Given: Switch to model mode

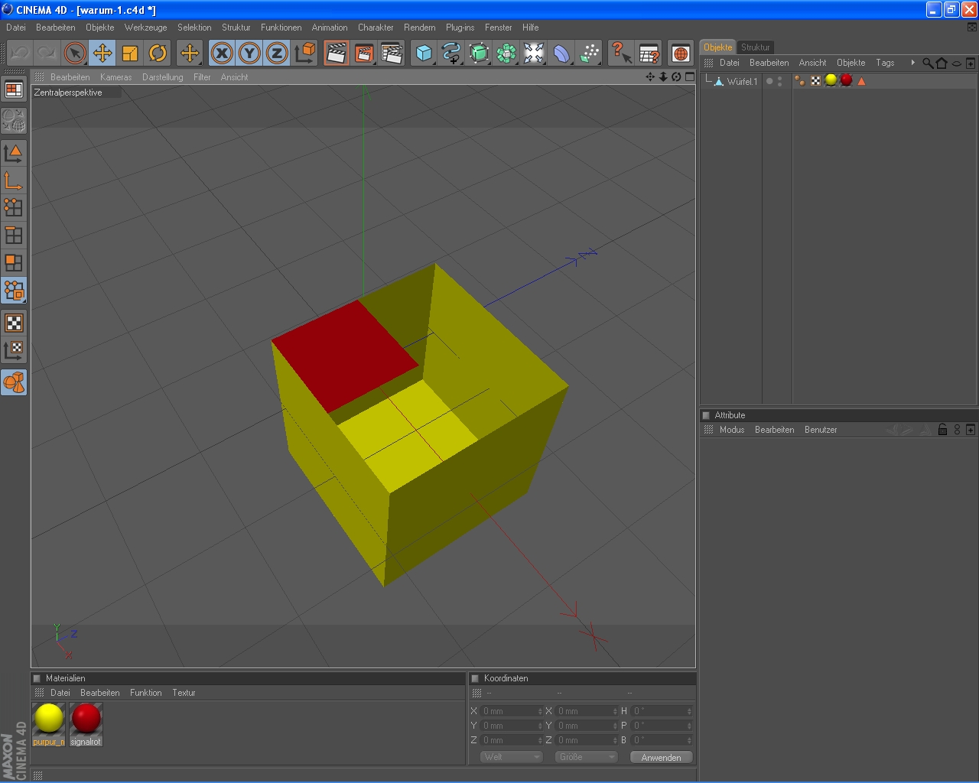Looking at the screenshot, I should (14, 153).
